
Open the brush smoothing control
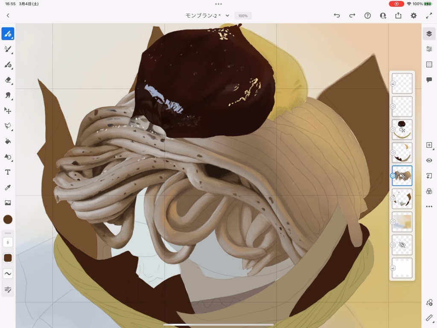point(8,274)
